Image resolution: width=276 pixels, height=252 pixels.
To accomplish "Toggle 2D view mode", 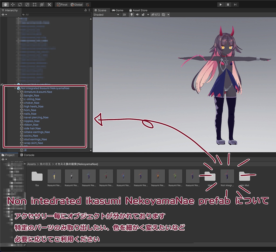I will tap(124, 15).
